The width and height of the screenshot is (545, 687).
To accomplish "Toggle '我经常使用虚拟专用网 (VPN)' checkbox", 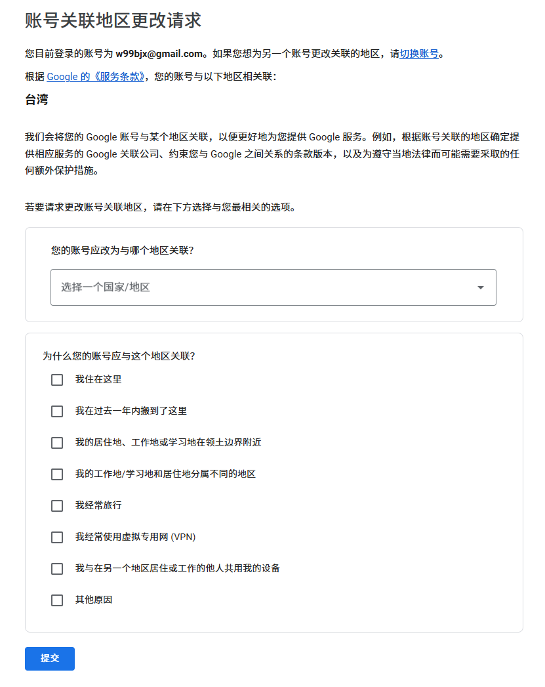I will (x=57, y=537).
